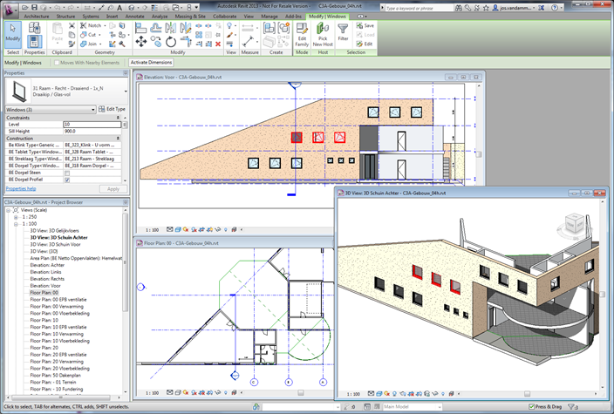
Task: Click the Measure between two references tool
Action: [248, 42]
